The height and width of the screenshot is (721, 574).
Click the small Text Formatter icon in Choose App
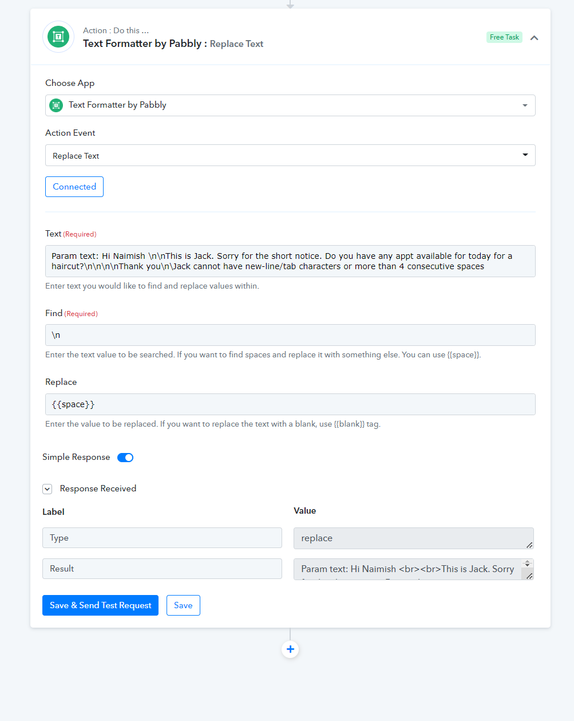click(56, 105)
